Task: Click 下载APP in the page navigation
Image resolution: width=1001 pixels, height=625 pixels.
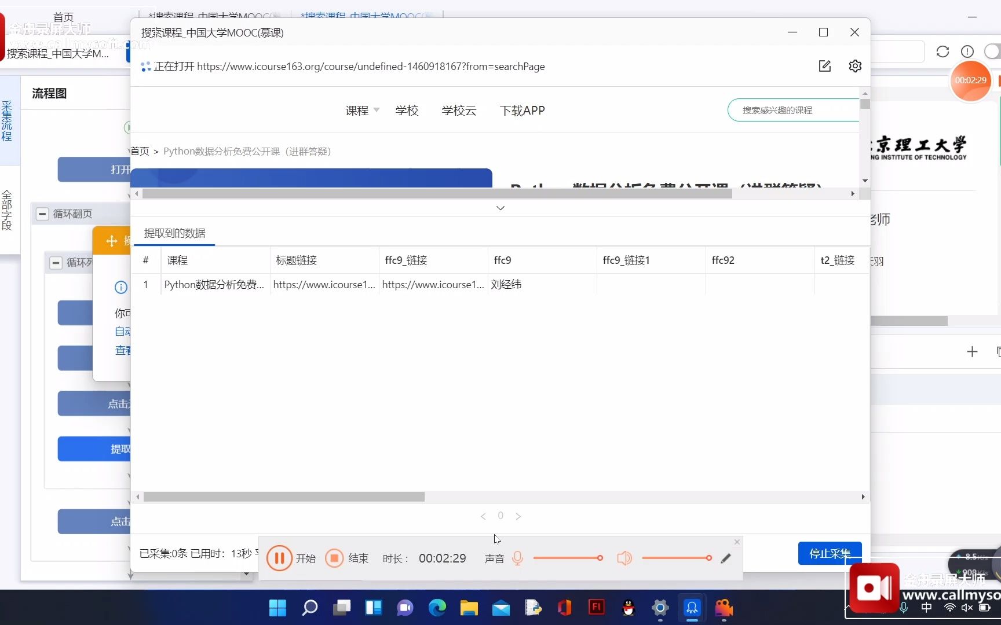Action: pos(523,111)
